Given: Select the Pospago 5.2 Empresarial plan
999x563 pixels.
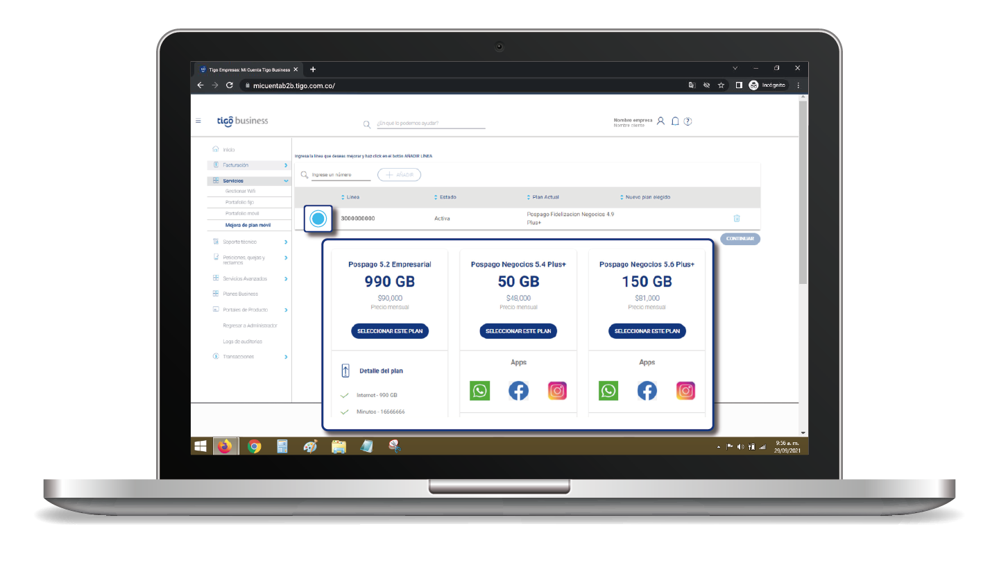Looking at the screenshot, I should tap(390, 331).
